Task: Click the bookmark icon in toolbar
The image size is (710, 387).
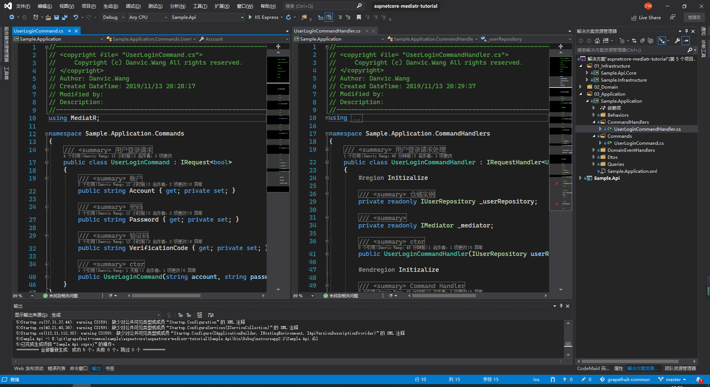Action: pyautogui.click(x=359, y=17)
